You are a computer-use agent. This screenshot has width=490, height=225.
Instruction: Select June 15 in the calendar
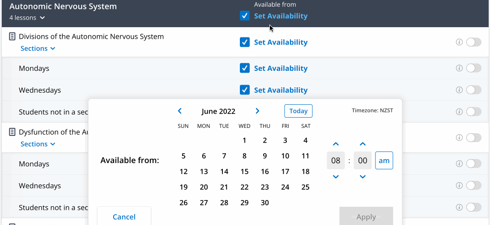244,172
